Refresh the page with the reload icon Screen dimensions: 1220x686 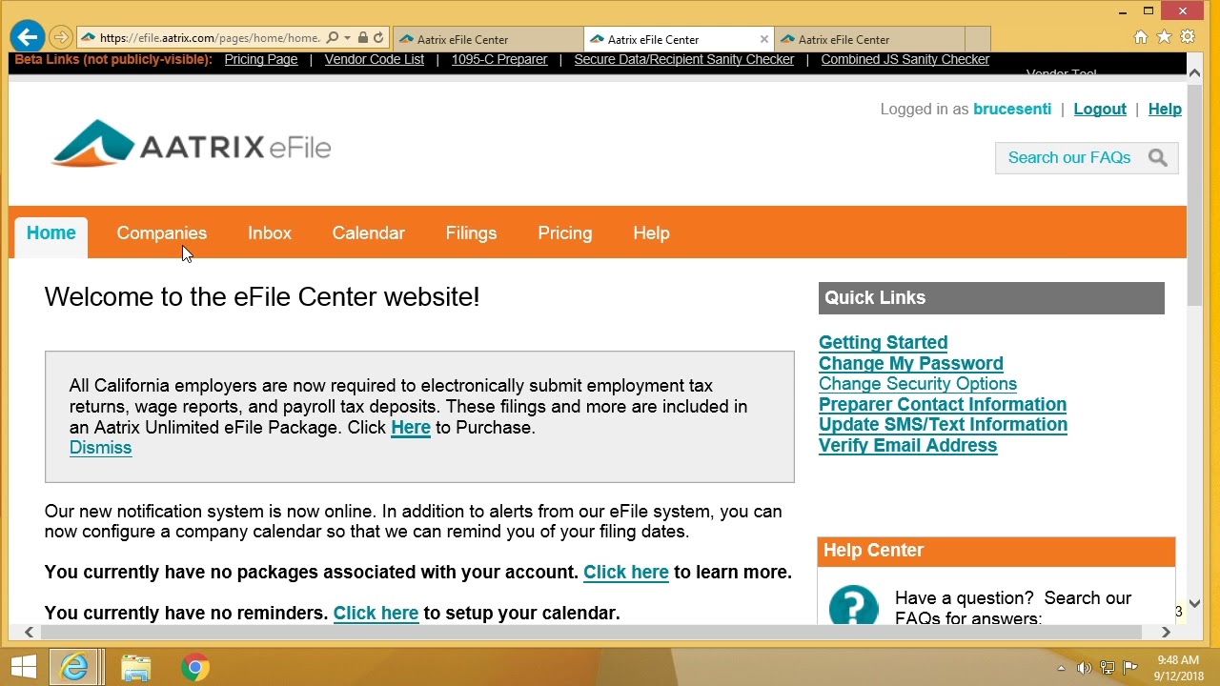coord(378,38)
